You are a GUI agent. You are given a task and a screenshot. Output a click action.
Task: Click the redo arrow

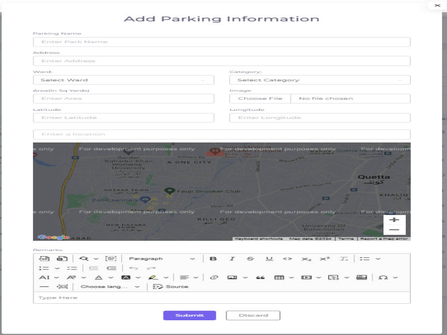pyautogui.click(x=151, y=268)
